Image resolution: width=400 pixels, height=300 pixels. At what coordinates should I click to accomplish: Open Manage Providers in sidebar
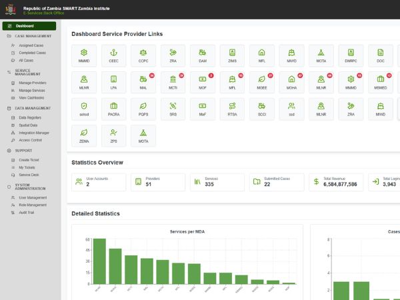(33, 83)
